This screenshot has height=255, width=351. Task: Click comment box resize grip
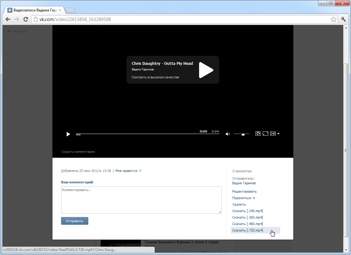pos(220,212)
